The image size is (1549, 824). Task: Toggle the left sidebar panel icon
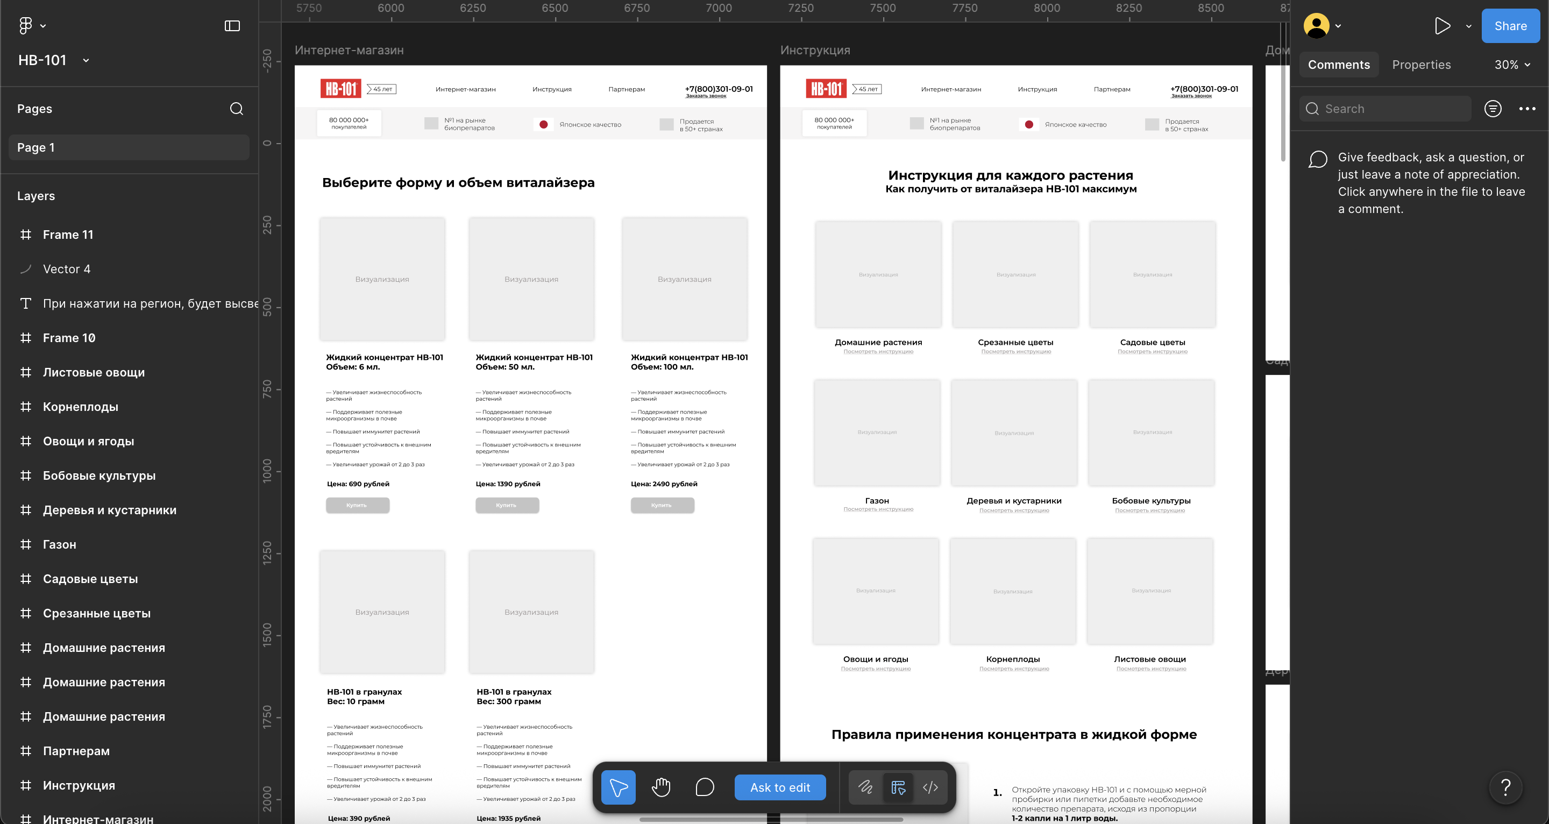click(x=232, y=26)
